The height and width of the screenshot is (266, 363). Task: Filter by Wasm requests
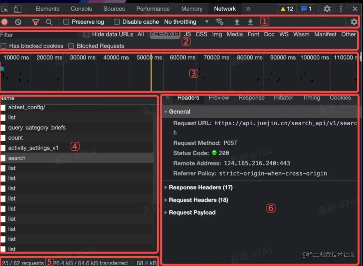(301, 34)
